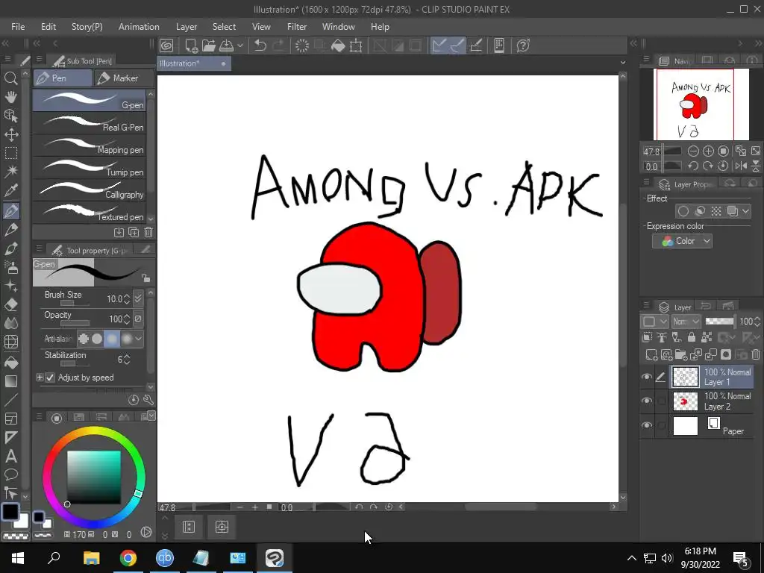Toggle snap to ruler icon
764x573 pixels.
click(439, 46)
